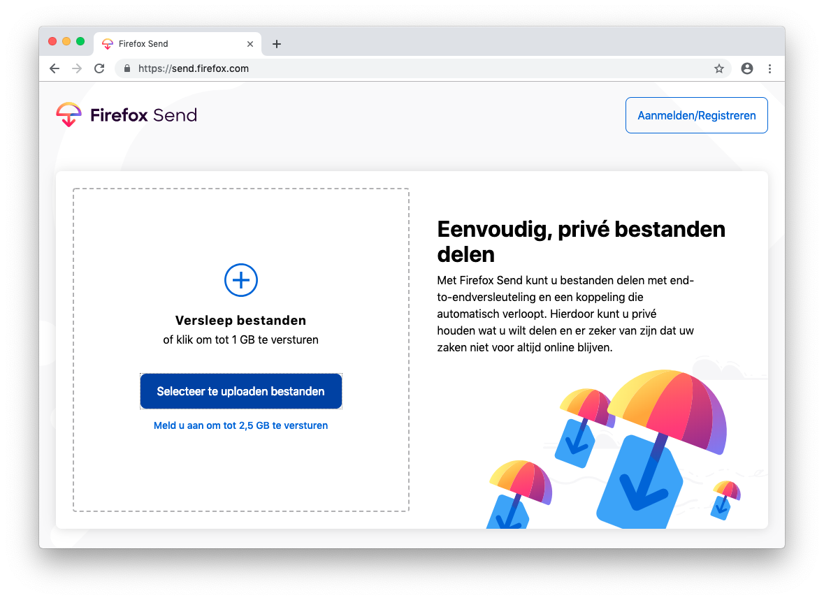Click the Aanmelden/Registreren button
The image size is (824, 600).
[696, 115]
